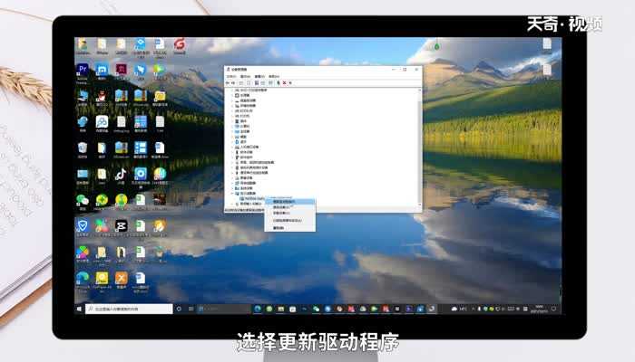Open the Microsoft Edge desktop shortcut
This screenshot has height=362, width=635.
pyautogui.click(x=83, y=281)
